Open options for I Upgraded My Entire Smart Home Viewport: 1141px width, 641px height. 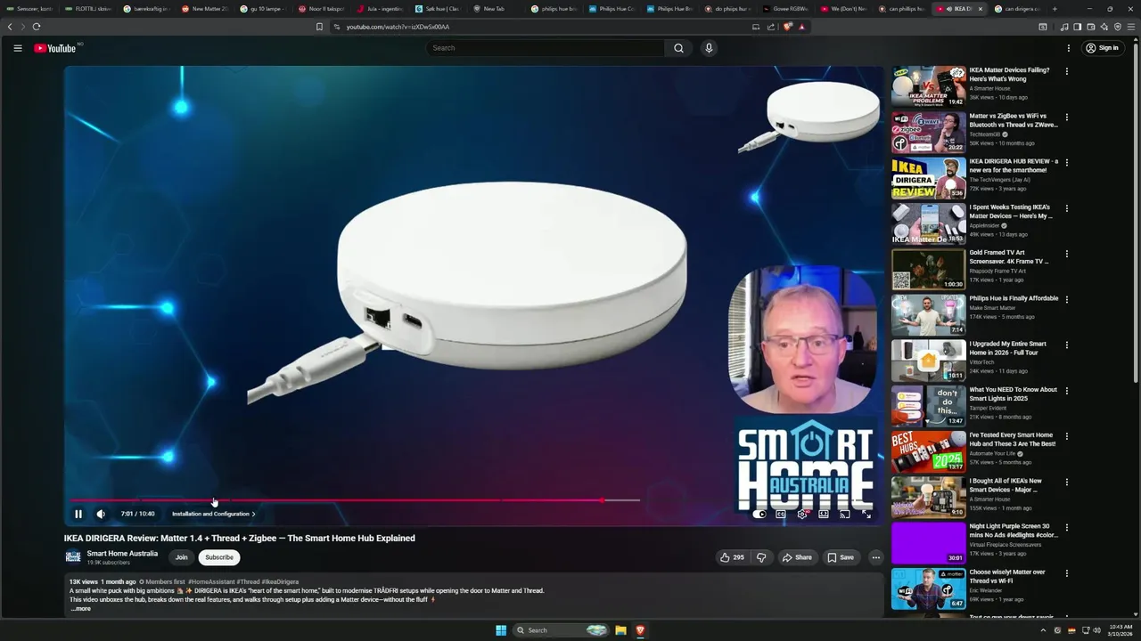coord(1066,345)
